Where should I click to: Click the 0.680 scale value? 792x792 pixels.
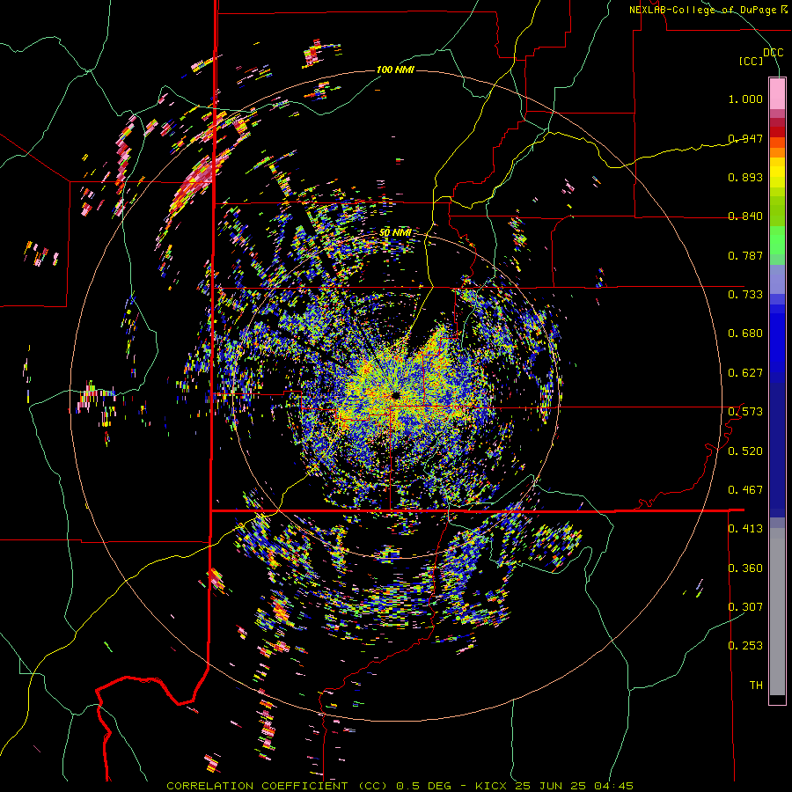coord(745,334)
